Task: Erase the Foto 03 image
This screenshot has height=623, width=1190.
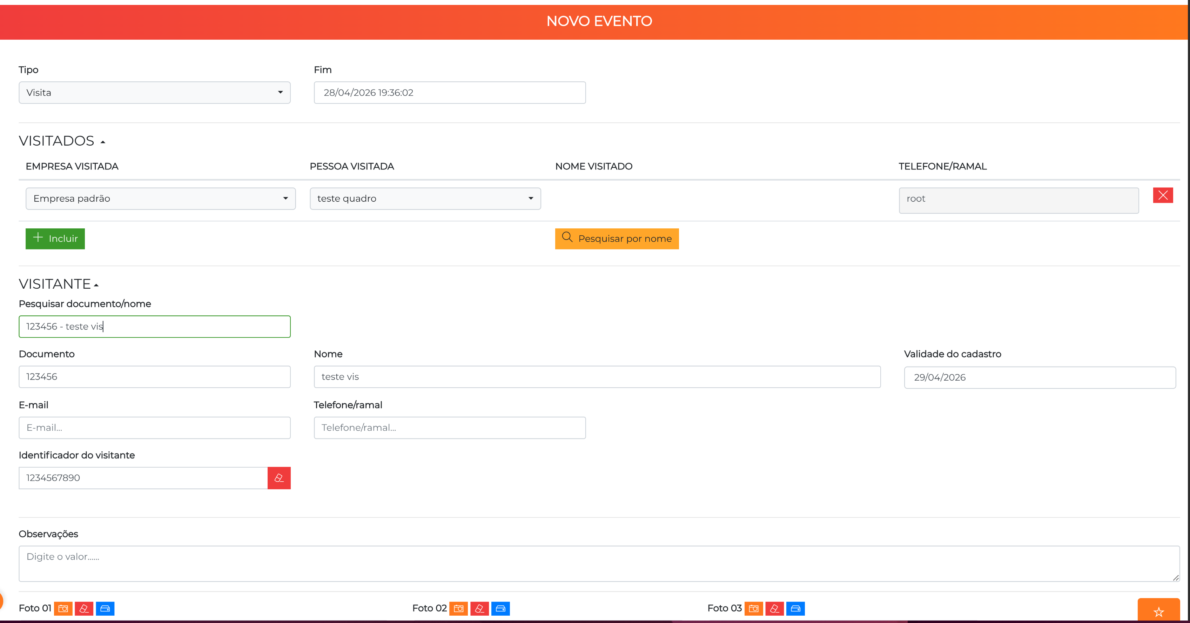Action: 775,608
